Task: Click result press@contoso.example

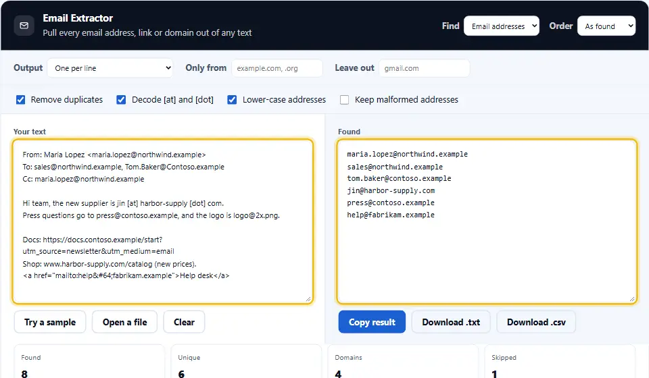Action: pyautogui.click(x=391, y=203)
